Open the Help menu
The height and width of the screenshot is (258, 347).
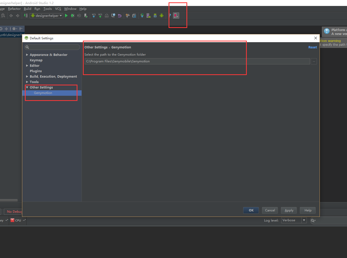coord(83,9)
